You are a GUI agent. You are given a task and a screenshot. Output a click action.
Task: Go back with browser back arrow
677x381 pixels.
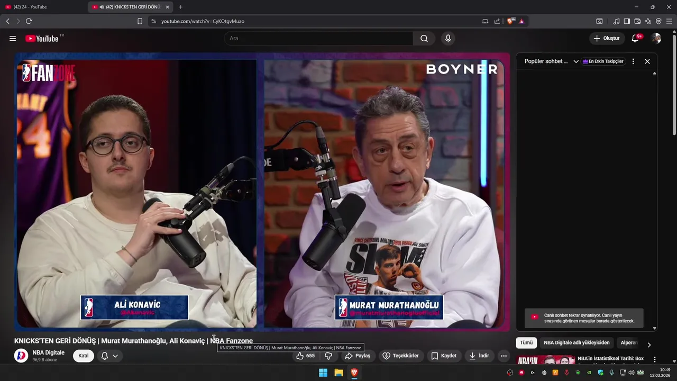[x=7, y=21]
